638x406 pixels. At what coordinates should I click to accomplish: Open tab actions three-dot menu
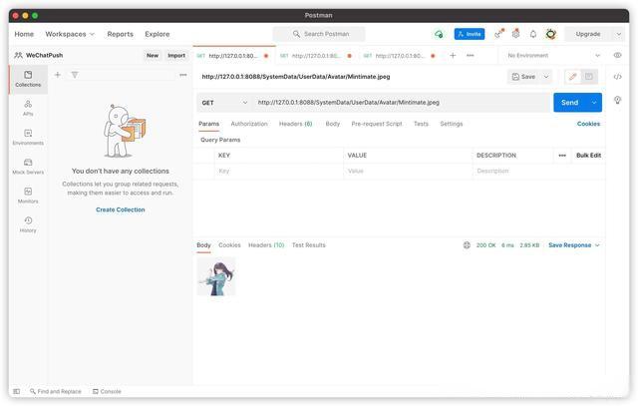point(470,56)
